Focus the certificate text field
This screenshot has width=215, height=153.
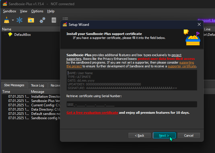pyautogui.click(x=132, y=80)
